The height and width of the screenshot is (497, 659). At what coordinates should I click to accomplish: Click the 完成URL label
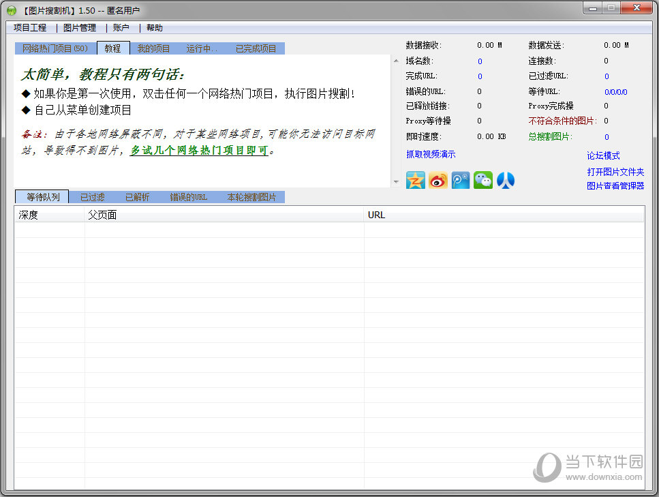[x=422, y=76]
